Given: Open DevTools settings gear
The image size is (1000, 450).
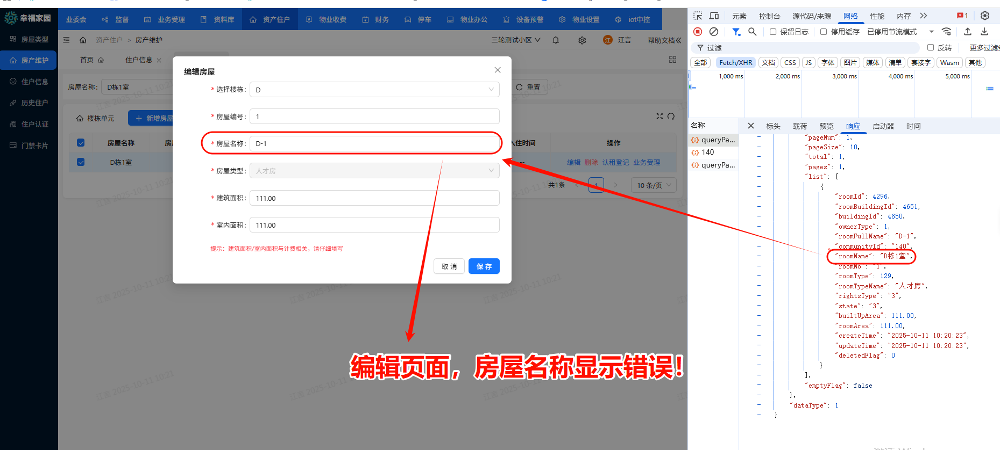Looking at the screenshot, I should coord(985,16).
